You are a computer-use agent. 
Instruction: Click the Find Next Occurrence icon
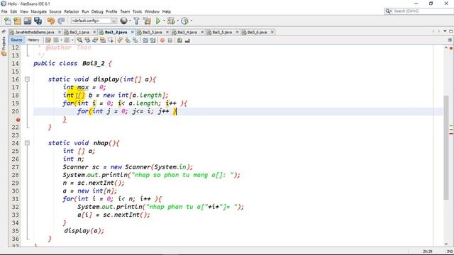click(x=95, y=40)
